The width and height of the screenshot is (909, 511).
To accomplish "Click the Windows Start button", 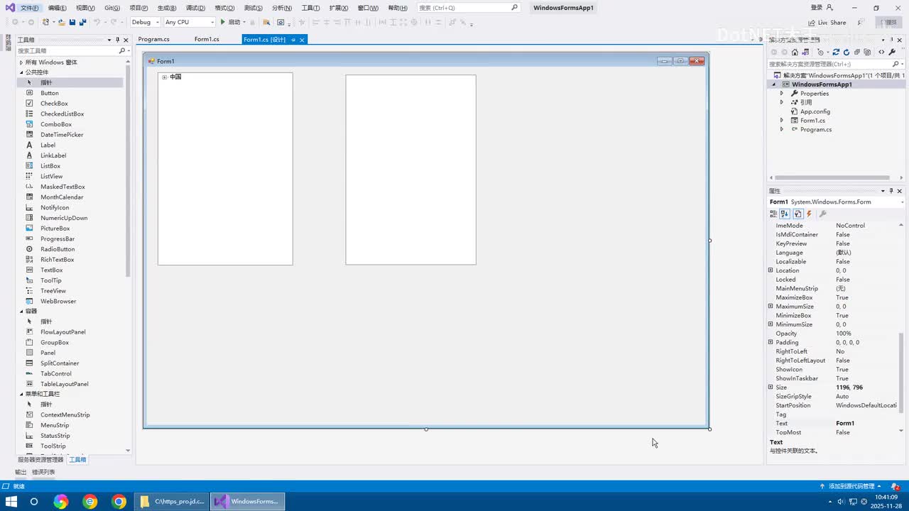I will (x=11, y=502).
